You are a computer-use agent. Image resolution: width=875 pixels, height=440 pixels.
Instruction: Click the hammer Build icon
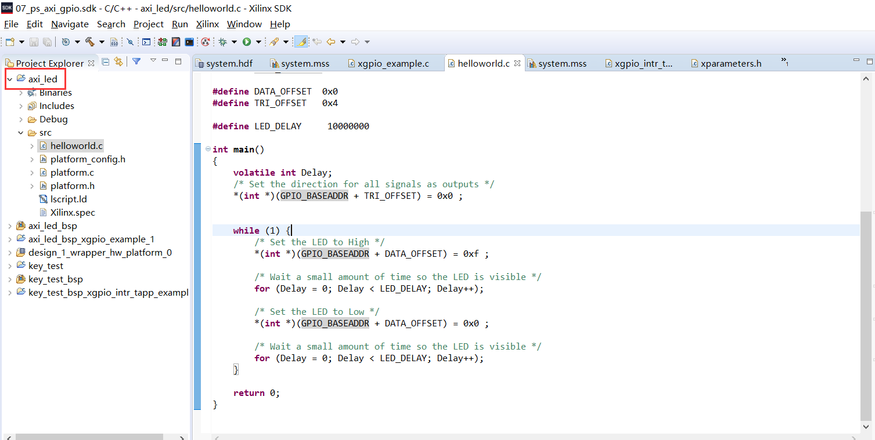[89, 42]
